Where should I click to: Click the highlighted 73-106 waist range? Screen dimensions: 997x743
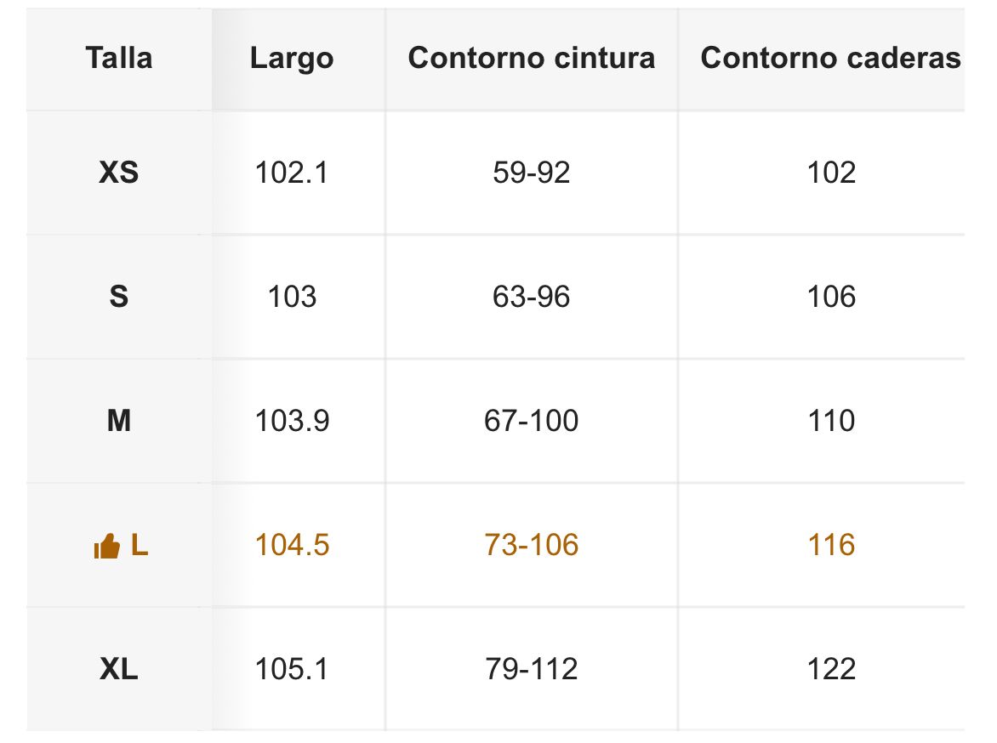coord(532,545)
